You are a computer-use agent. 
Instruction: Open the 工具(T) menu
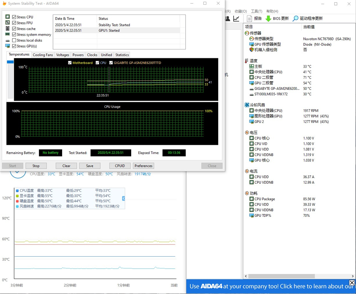(x=256, y=11)
